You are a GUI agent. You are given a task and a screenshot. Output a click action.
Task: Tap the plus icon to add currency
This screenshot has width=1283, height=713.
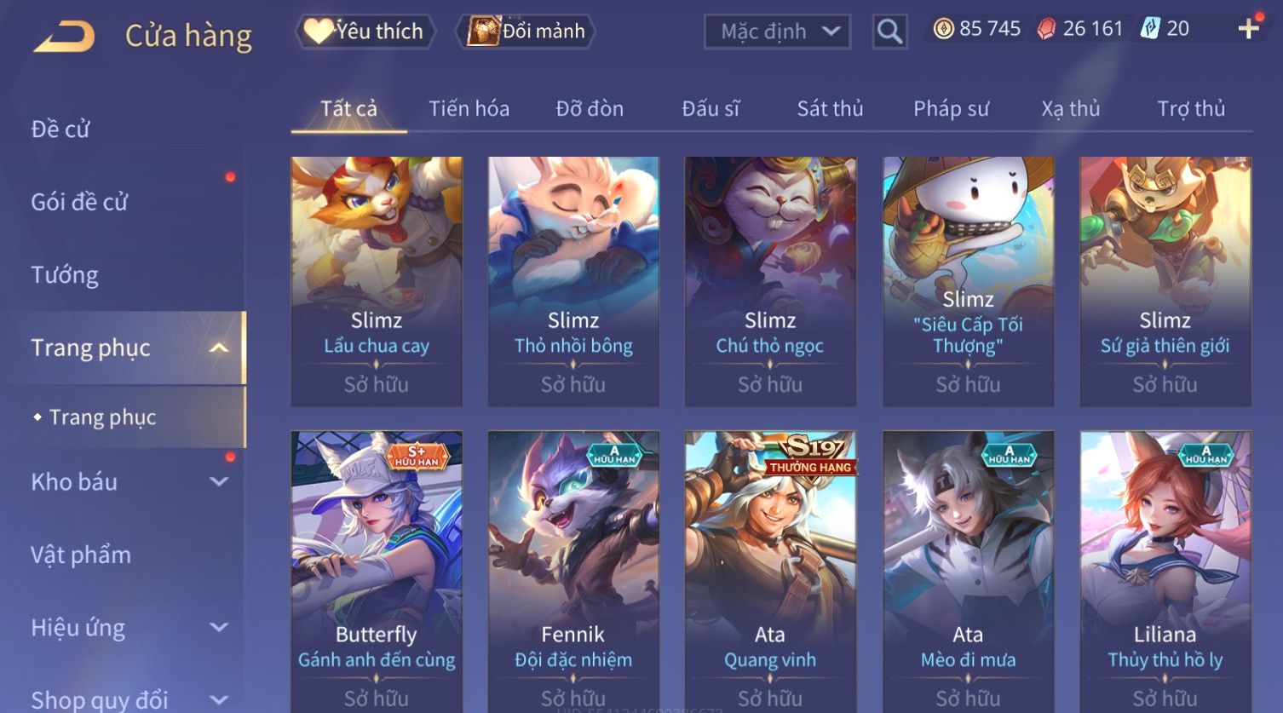pos(1249,29)
